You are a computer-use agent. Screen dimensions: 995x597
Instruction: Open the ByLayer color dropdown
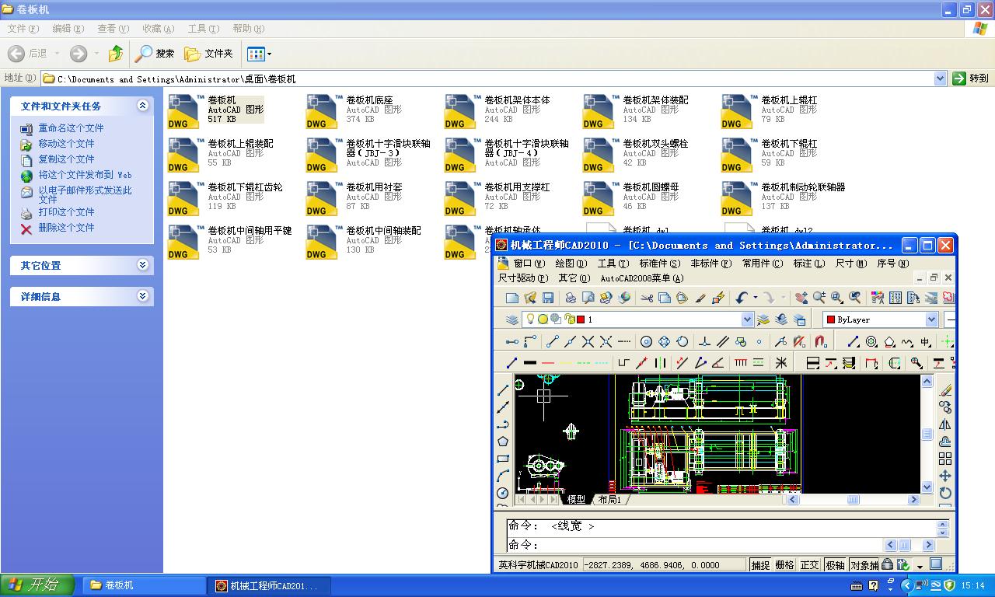coord(931,319)
